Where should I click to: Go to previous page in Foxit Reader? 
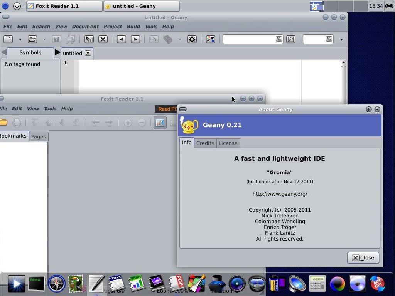[49, 123]
